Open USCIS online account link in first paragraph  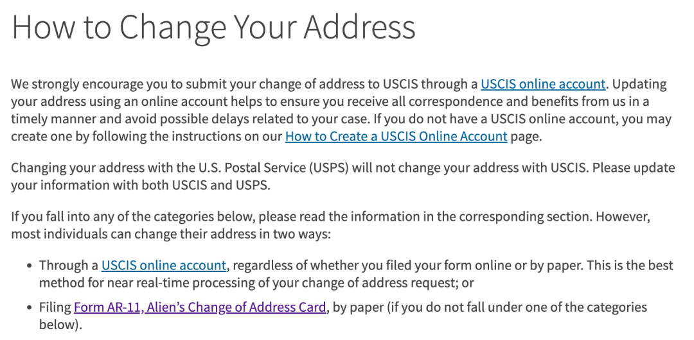click(542, 84)
